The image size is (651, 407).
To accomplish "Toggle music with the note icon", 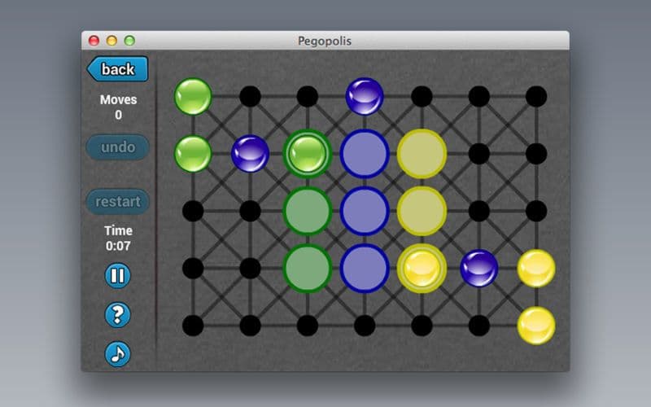I will (x=117, y=354).
